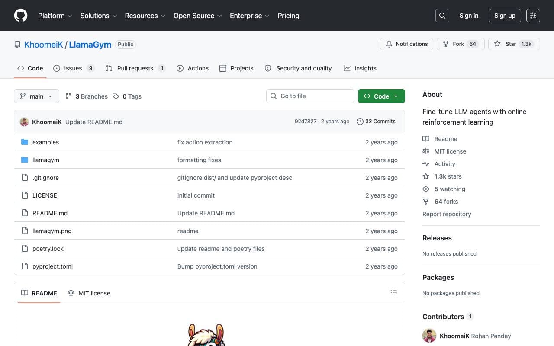Open the README outline list icon
This screenshot has width=554, height=346.
click(x=394, y=293)
